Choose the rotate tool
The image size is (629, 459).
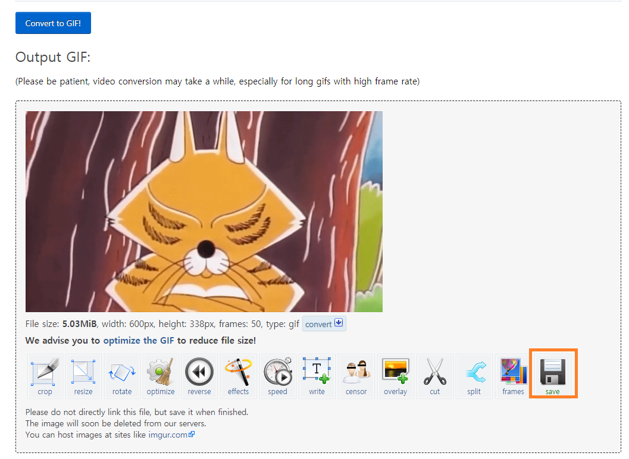click(122, 376)
